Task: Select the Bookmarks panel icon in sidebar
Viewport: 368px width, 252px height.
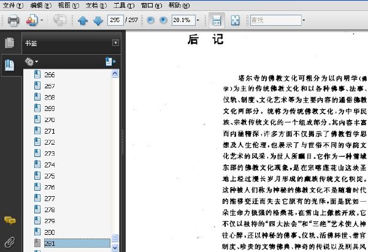Action: 10,65
